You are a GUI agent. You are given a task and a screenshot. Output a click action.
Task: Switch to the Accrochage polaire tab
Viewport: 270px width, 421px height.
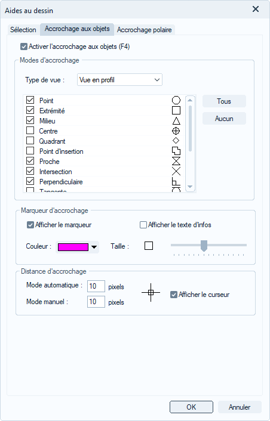pos(145,30)
